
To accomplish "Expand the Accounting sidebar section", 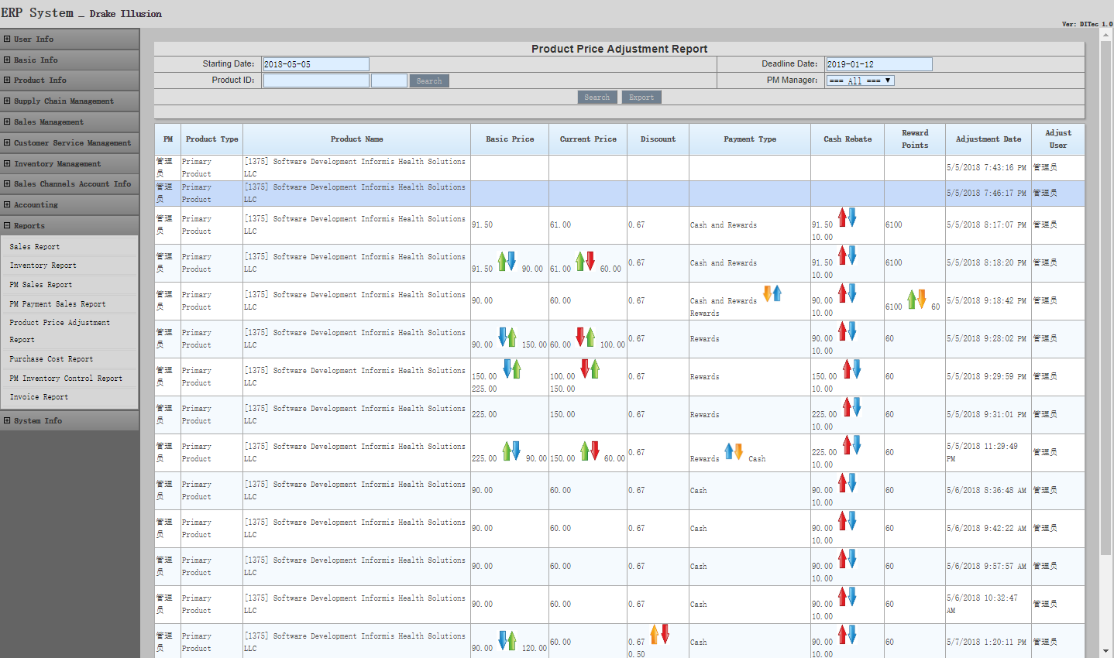I will tap(70, 204).
